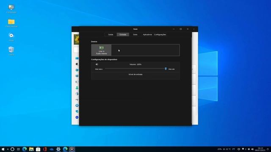
Task: Click the sunflower thumbnail in background window
Action: [x=77, y=39]
